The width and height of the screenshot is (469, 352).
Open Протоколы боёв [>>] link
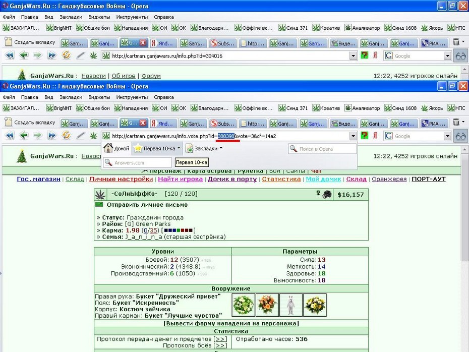(220, 345)
